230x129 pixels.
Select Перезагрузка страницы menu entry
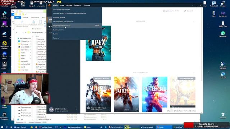tap(77, 25)
